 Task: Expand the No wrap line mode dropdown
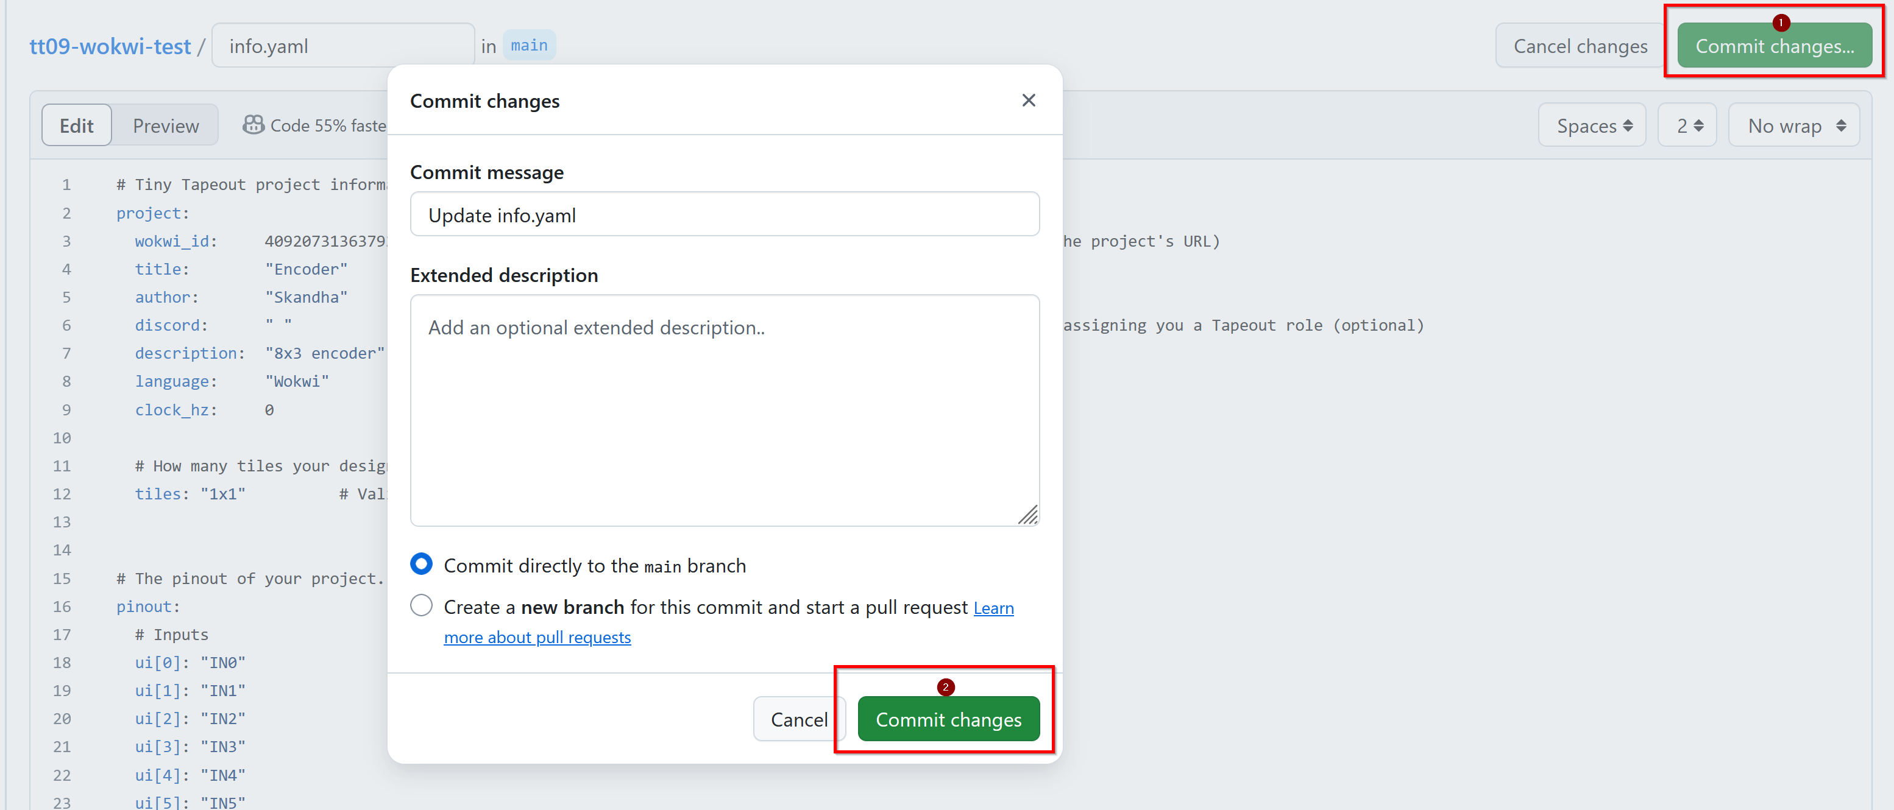(x=1793, y=125)
